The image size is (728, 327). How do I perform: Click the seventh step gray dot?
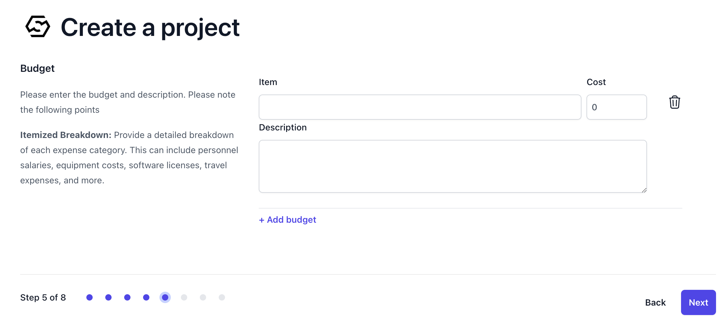point(203,297)
